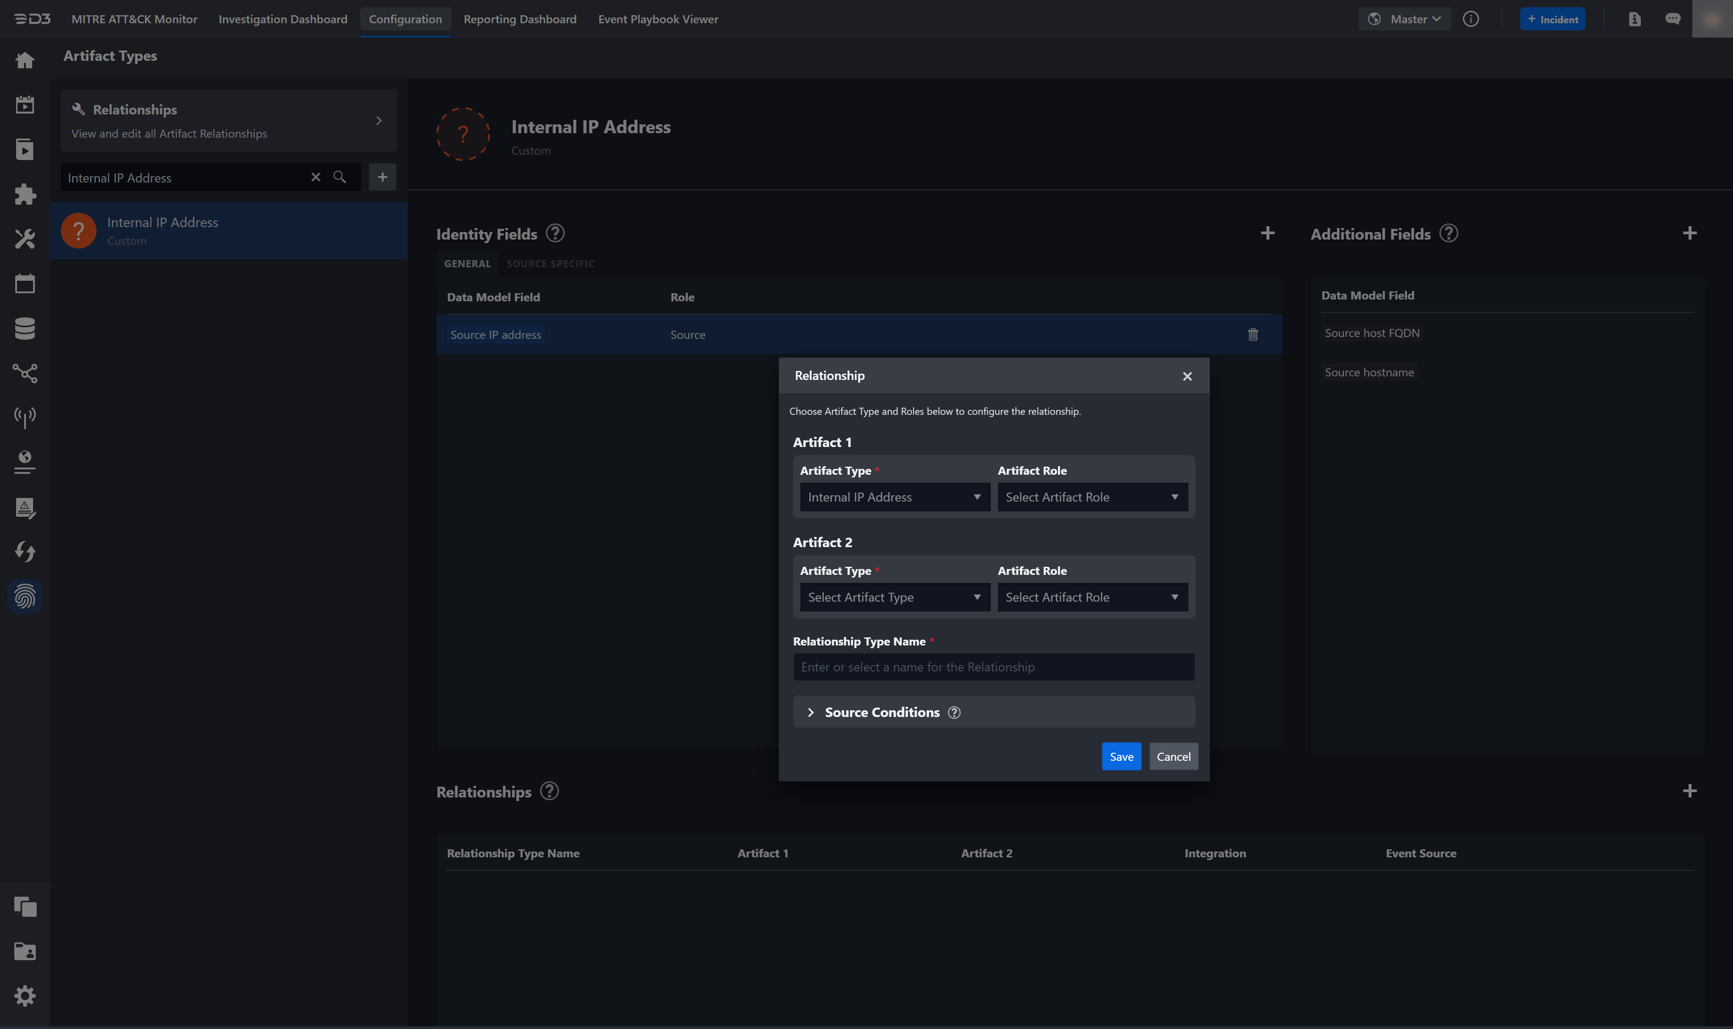
Task: Add a new artifact type with plus button
Action: pos(382,177)
